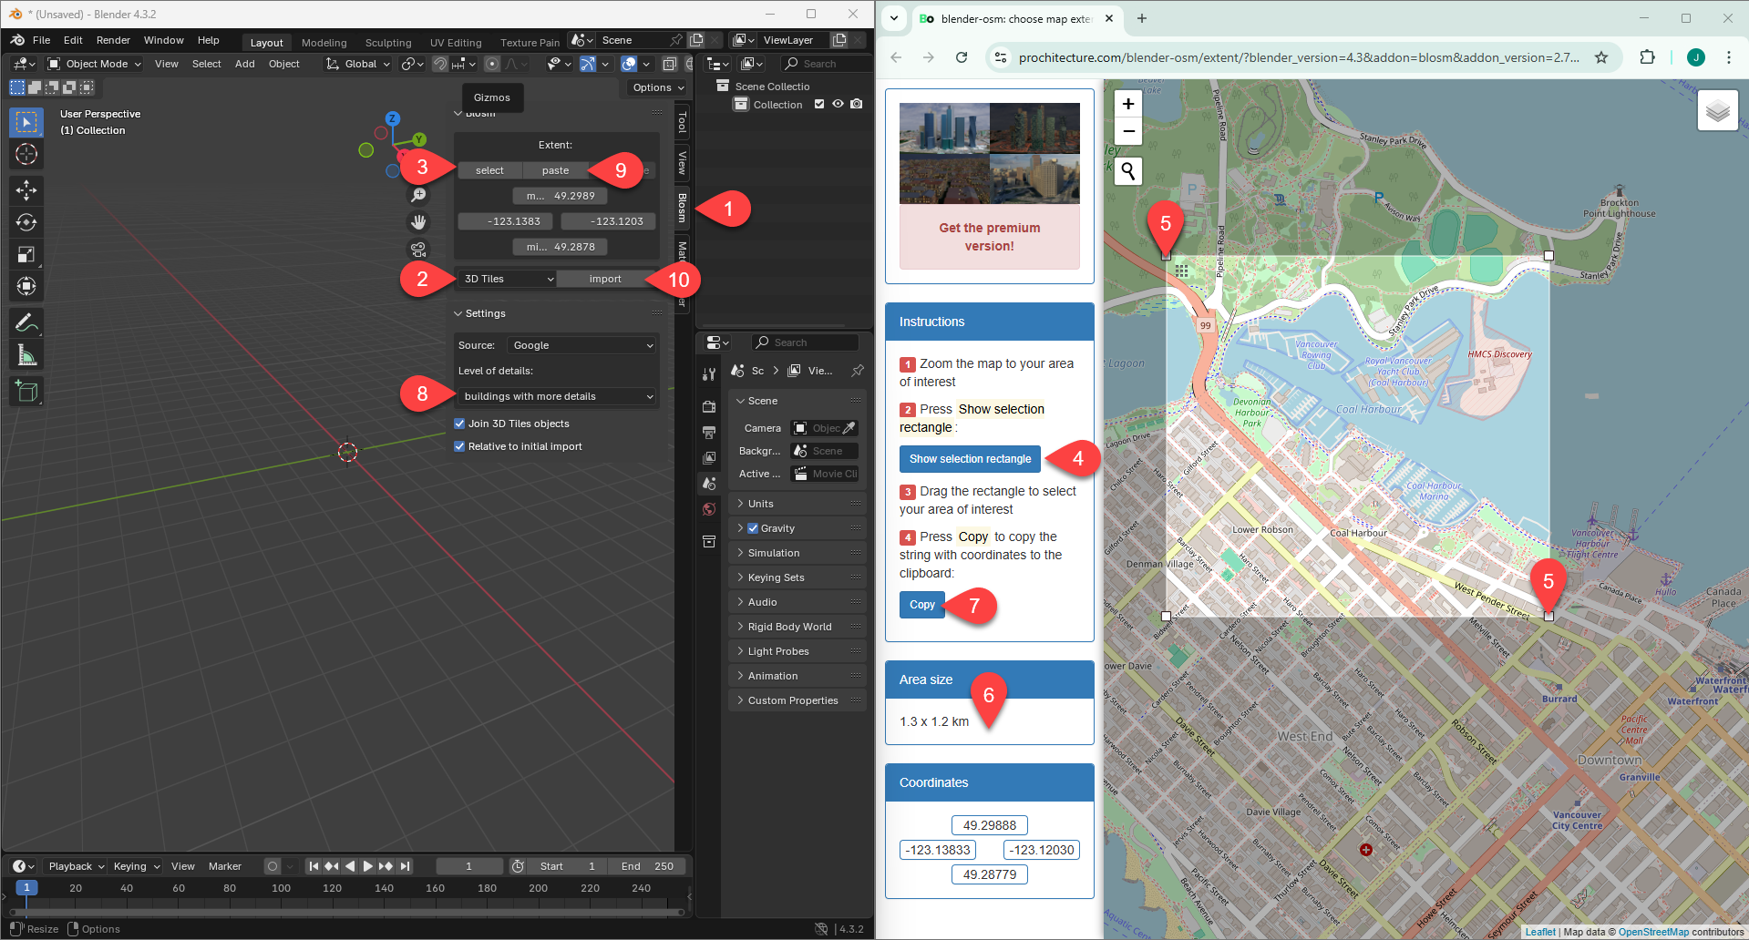This screenshot has width=1749, height=940.
Task: Disable Collection in renders camera icon
Action: click(x=857, y=104)
